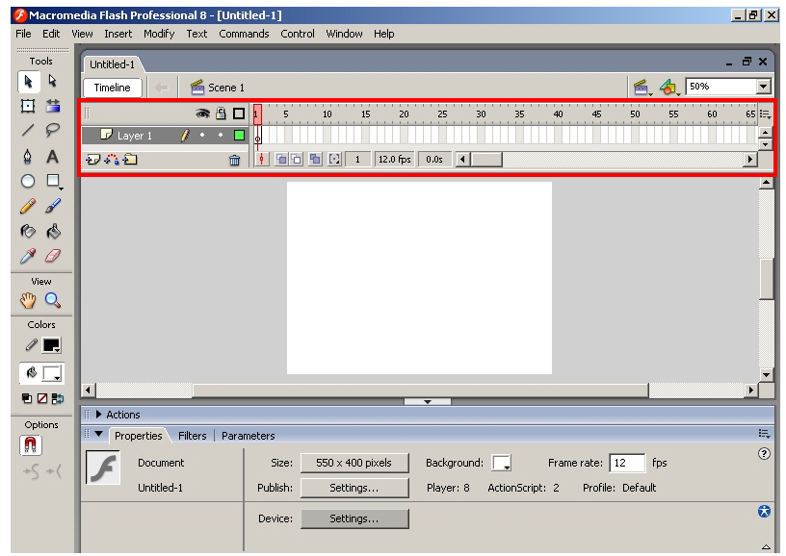Select the Rectangle tool

tap(53, 181)
